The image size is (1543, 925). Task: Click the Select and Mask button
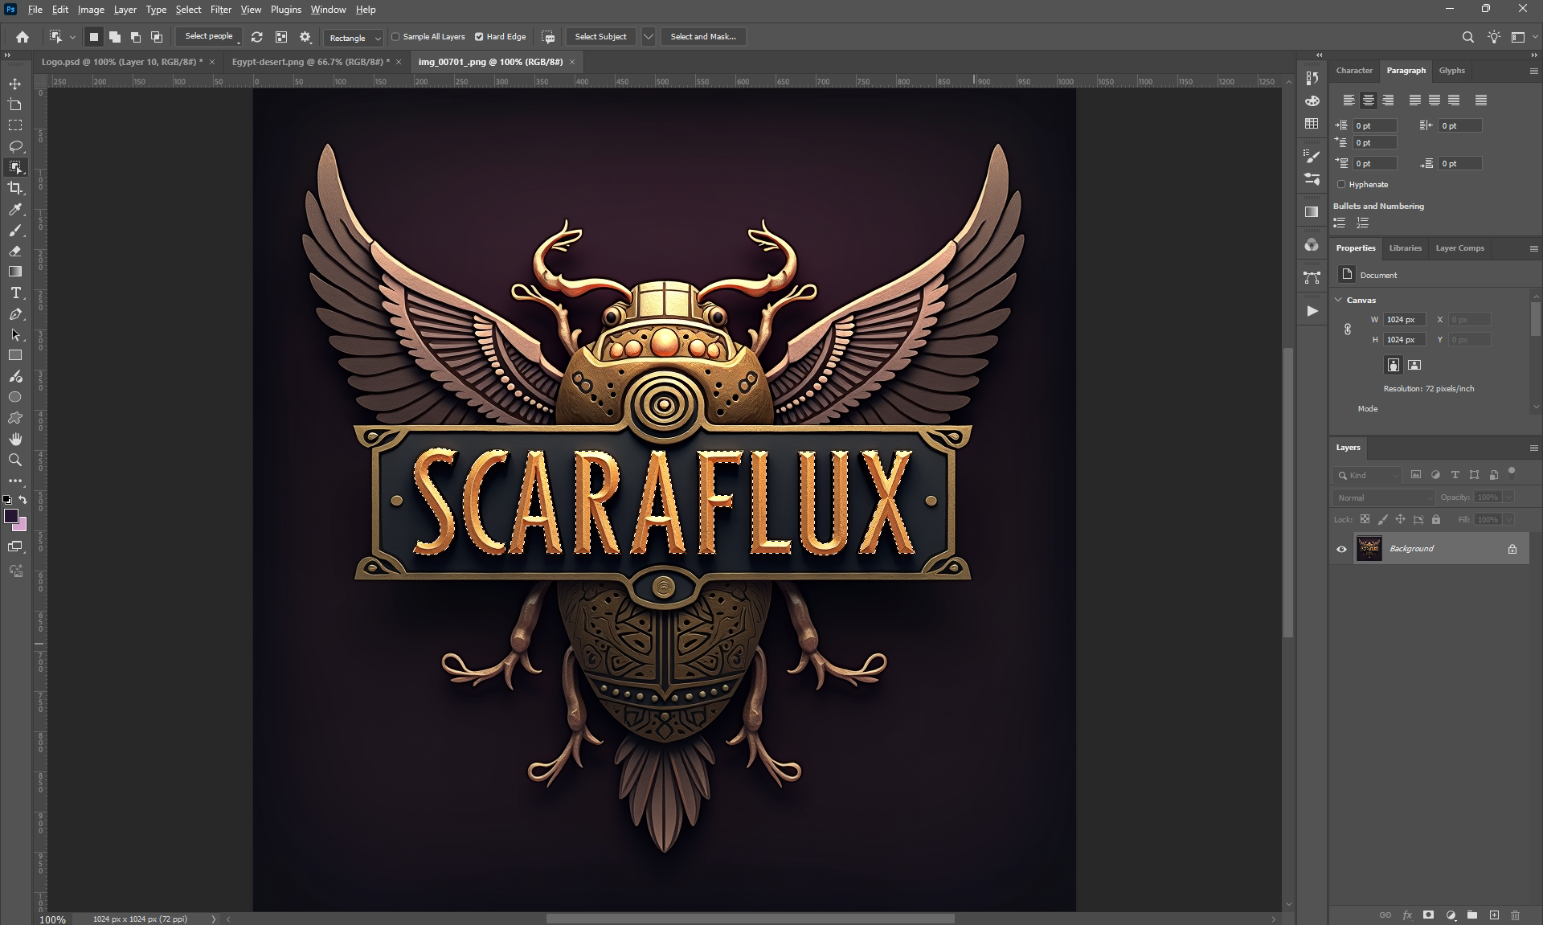(x=703, y=36)
